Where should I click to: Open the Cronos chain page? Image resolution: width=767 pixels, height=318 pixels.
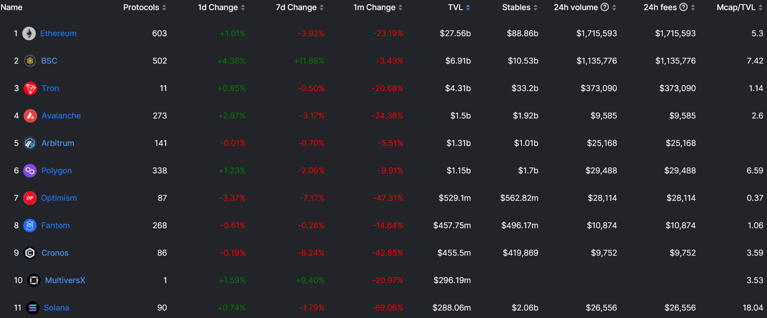pyautogui.click(x=55, y=253)
